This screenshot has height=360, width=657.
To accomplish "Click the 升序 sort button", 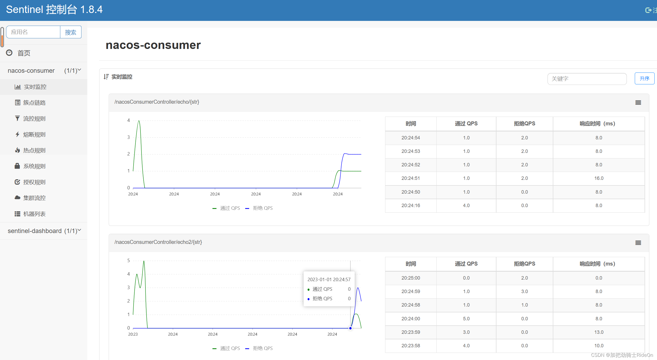I will pos(644,78).
